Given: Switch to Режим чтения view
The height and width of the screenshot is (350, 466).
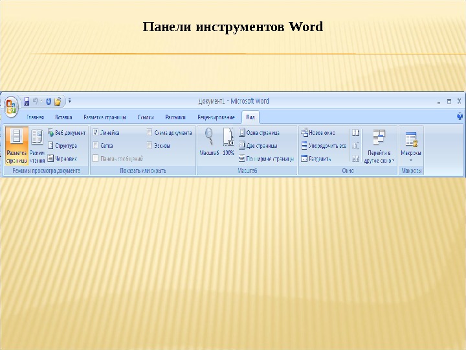Looking at the screenshot, I should click(x=37, y=146).
